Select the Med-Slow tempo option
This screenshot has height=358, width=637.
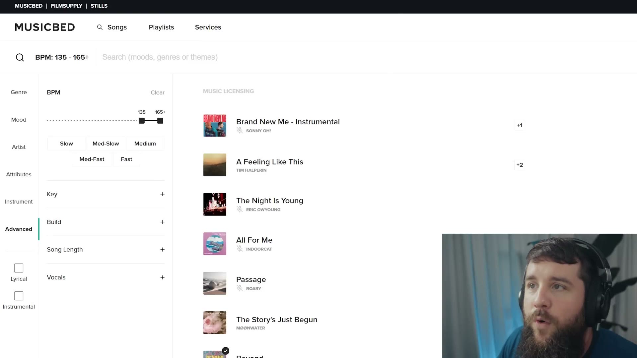click(x=106, y=144)
